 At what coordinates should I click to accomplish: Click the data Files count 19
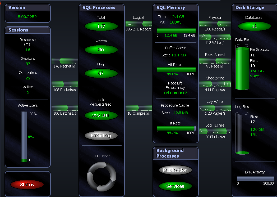[253, 66]
